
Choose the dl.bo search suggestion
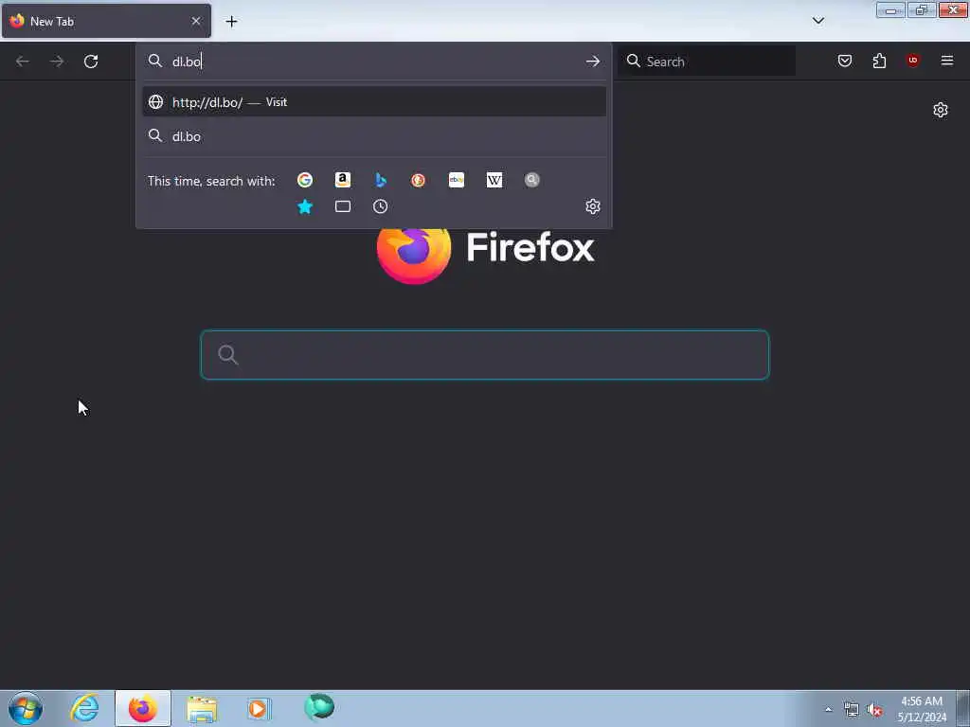(373, 136)
